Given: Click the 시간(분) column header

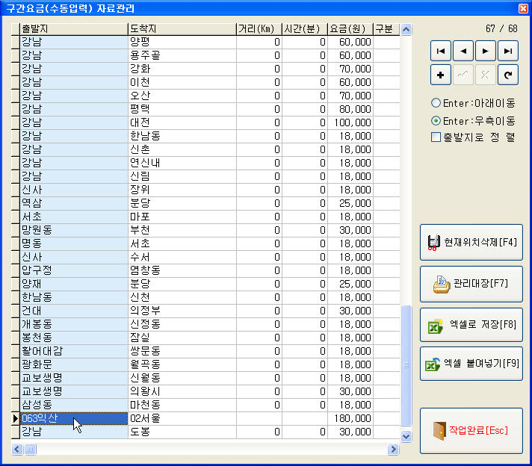Looking at the screenshot, I should point(305,29).
